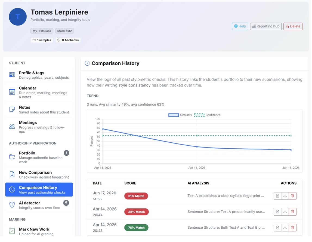Delete the 31% Match comparison
The width and height of the screenshot is (312, 242).
[292, 196]
